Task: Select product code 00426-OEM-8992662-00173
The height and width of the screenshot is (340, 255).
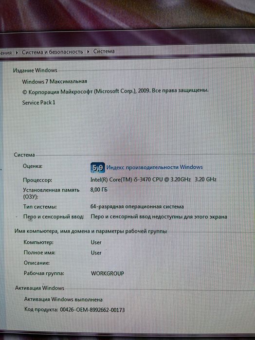Action: (92, 310)
